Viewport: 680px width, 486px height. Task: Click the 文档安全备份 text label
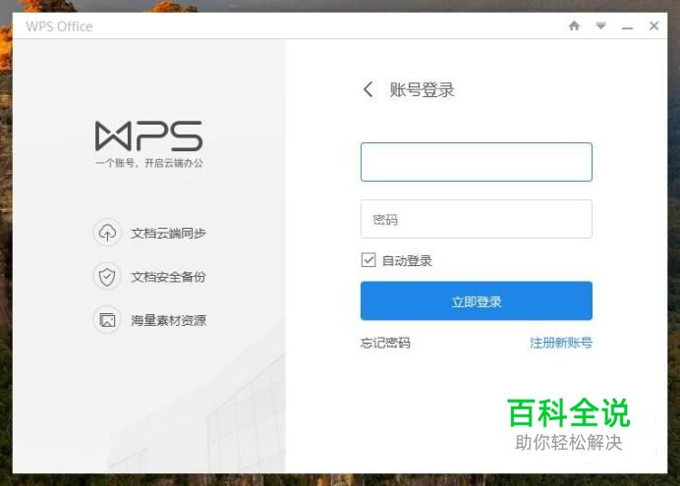tap(168, 277)
